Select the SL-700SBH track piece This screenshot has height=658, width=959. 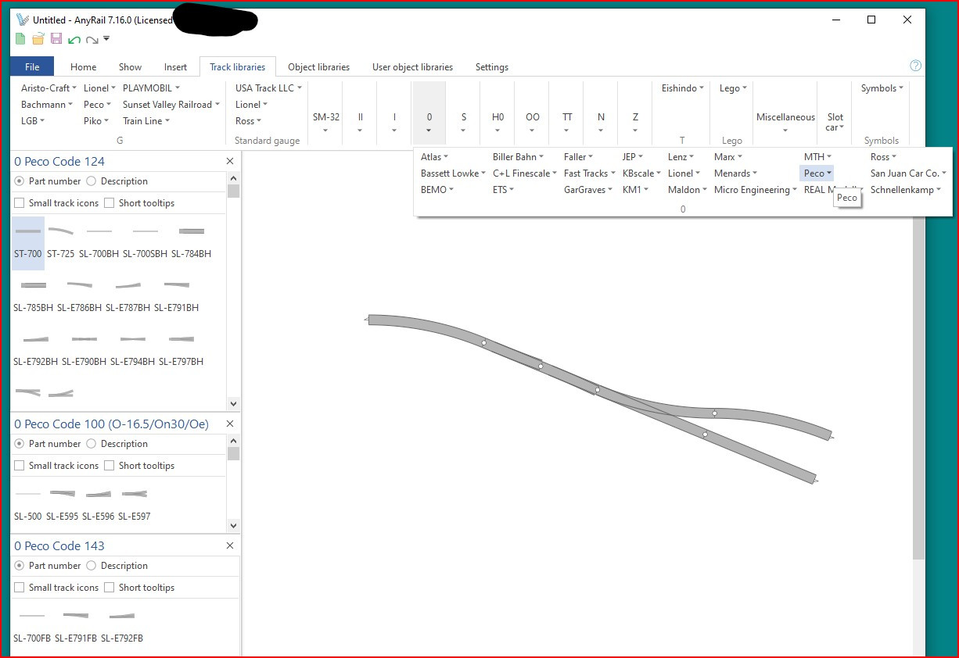tap(145, 242)
